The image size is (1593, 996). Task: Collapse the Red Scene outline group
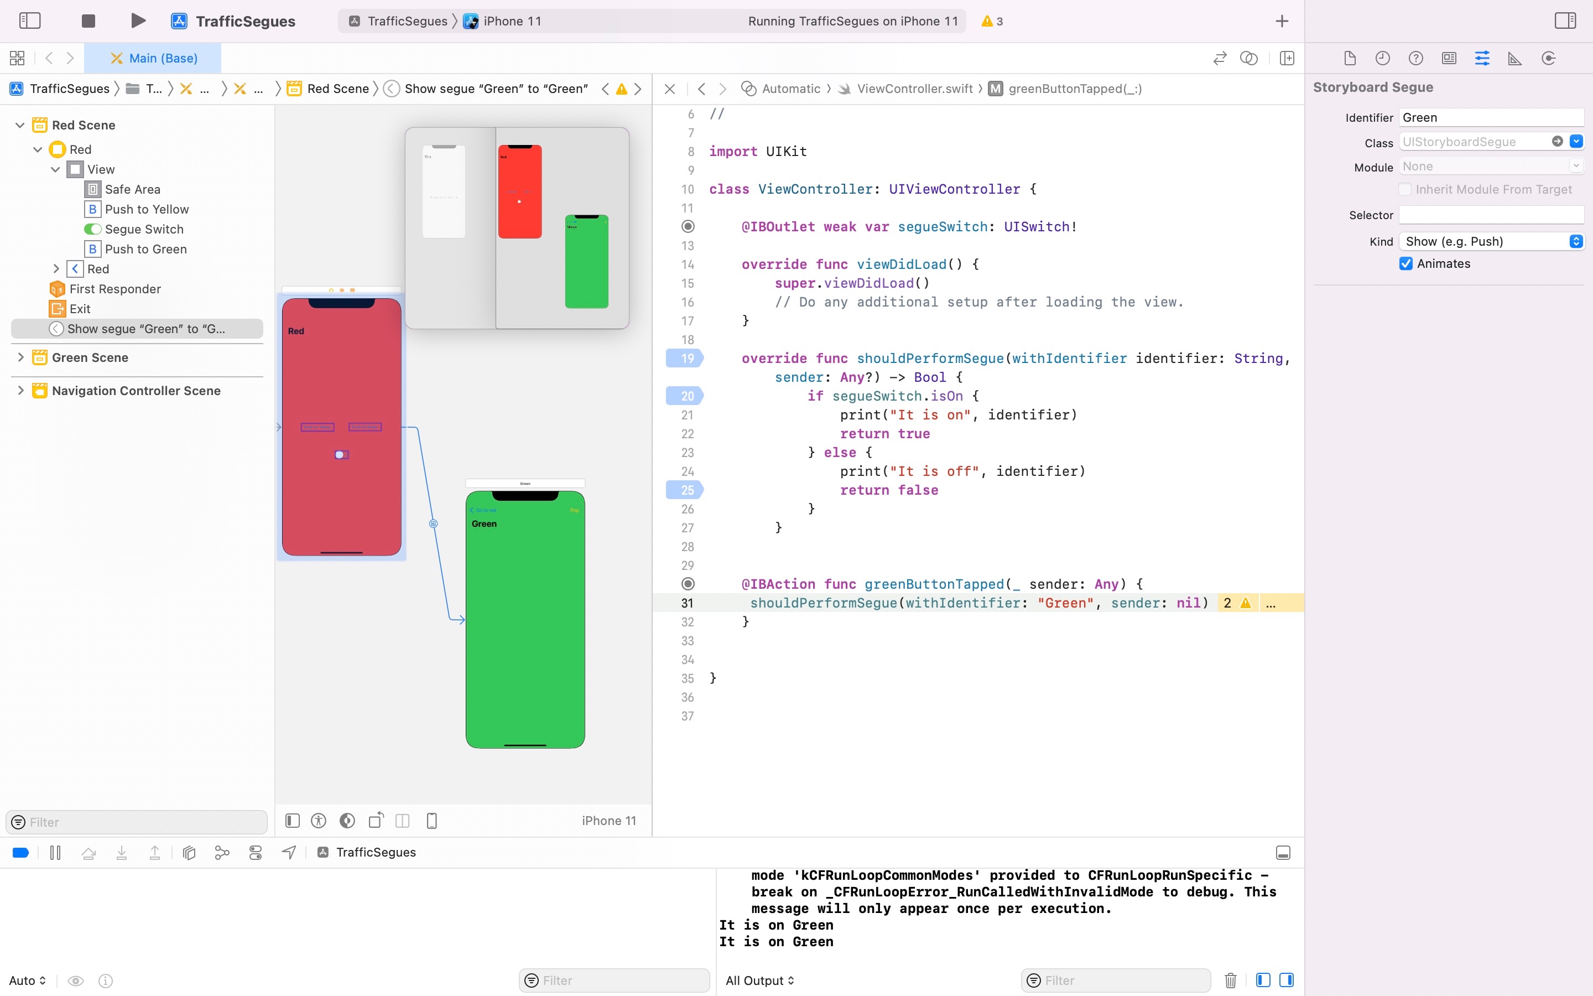click(20, 125)
